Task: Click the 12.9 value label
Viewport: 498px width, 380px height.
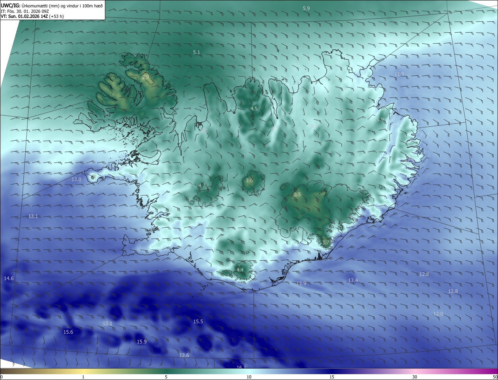Action: (x=301, y=283)
